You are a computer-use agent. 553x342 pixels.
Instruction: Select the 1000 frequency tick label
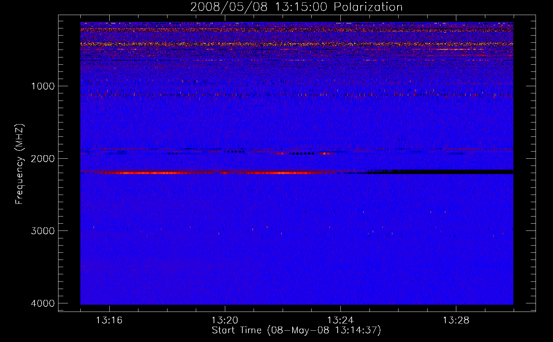(43, 86)
